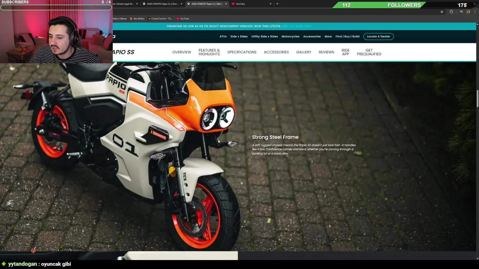Go to the Overview section
Screen dimensions: 479x269
pyautogui.click(x=181, y=52)
